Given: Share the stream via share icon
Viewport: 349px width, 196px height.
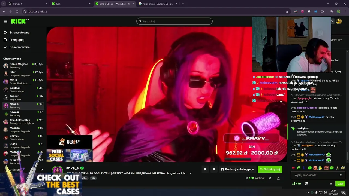Looking at the screenshot, I should 270,178.
